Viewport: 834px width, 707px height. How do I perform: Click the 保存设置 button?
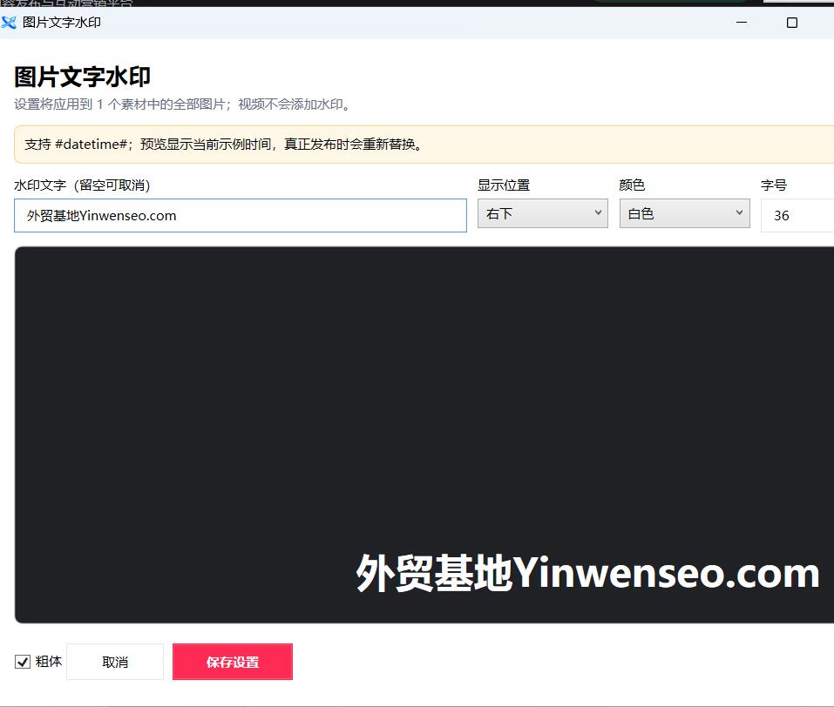click(233, 662)
